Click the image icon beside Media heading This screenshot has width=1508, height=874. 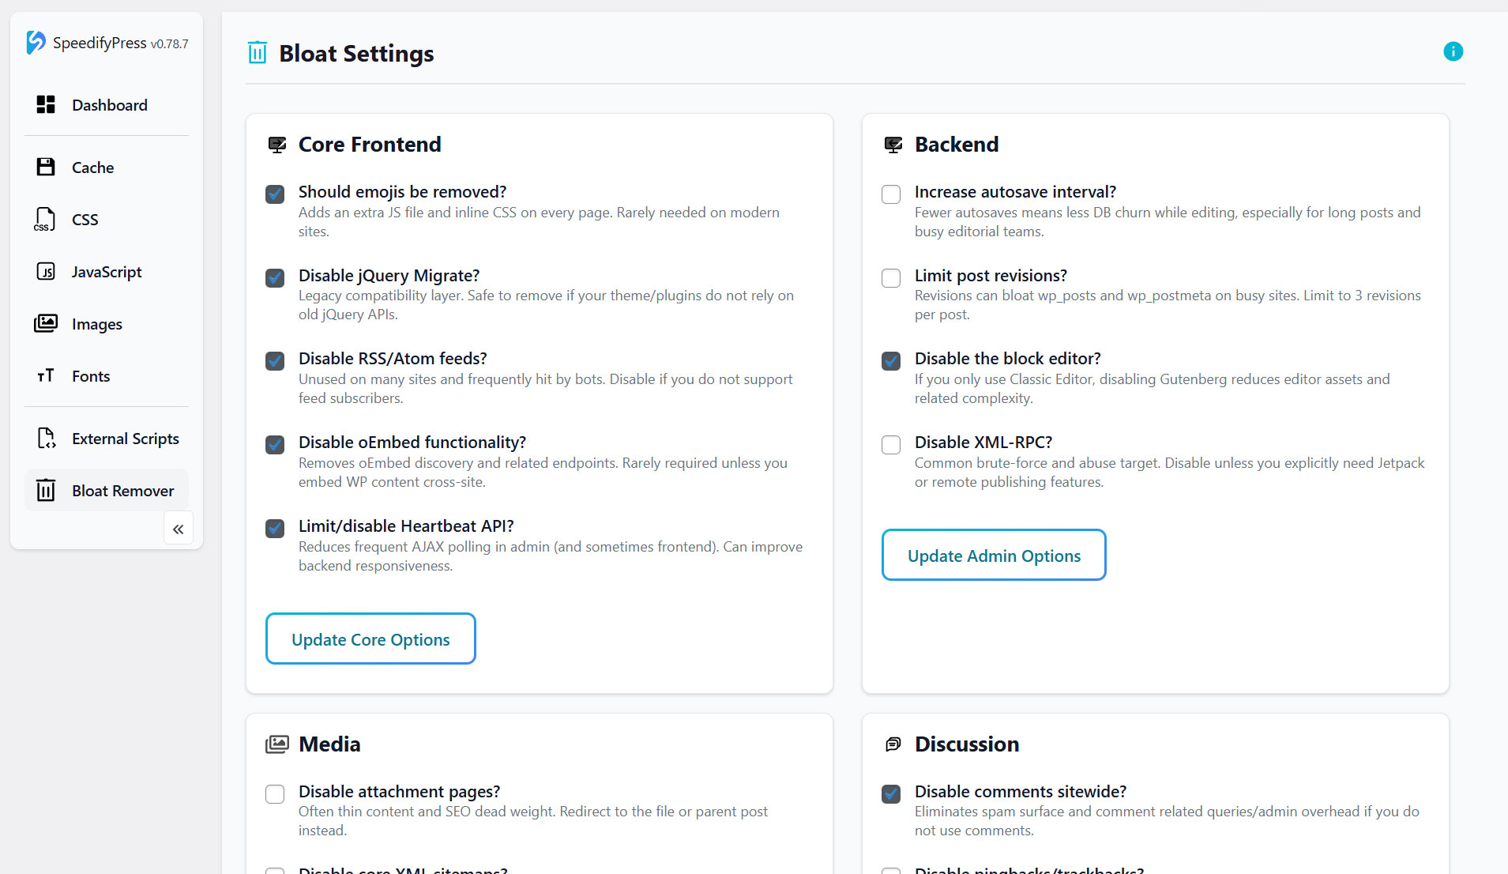pyautogui.click(x=277, y=744)
